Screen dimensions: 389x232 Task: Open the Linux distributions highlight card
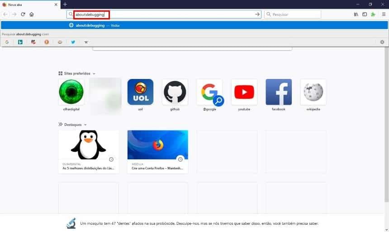[89, 152]
